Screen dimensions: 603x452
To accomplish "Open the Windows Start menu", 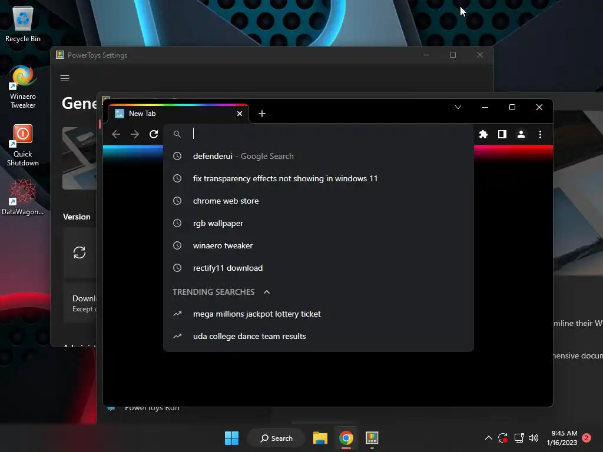I will coord(231,438).
